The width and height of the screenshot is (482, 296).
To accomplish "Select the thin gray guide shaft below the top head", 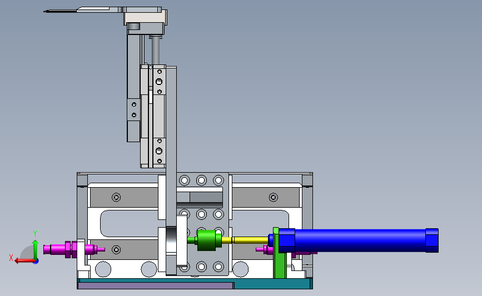I will [x=156, y=50].
